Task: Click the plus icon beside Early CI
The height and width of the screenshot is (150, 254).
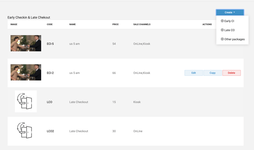Action: tap(222, 21)
